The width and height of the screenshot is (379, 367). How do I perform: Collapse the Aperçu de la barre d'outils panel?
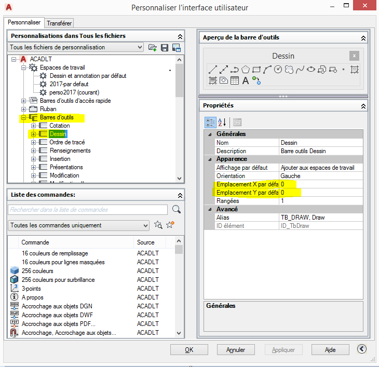363,38
